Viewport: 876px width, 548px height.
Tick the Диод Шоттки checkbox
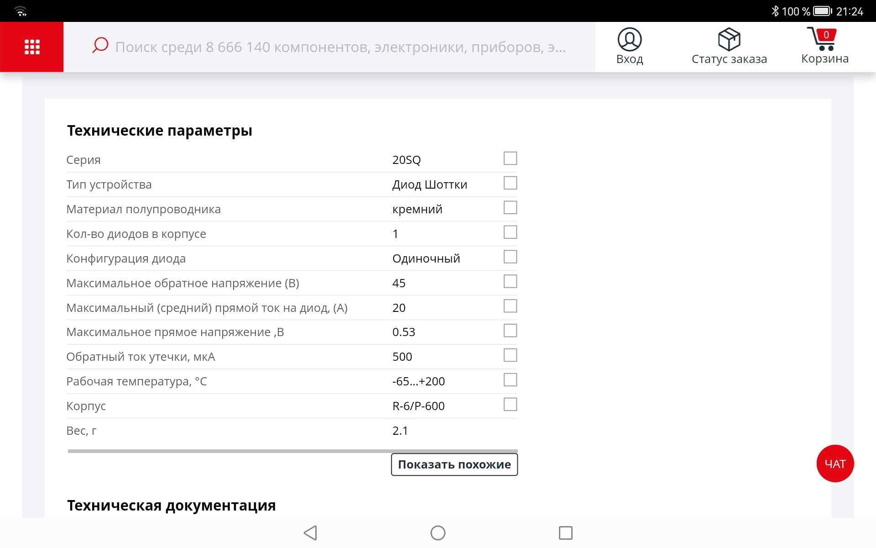click(510, 183)
